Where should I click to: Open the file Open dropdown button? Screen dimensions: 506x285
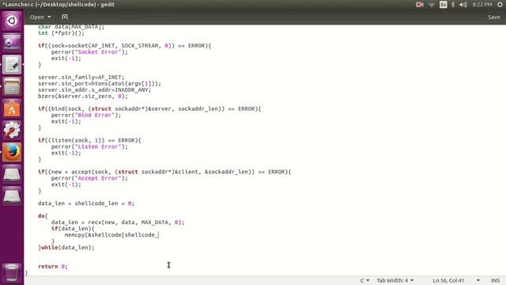(40, 17)
